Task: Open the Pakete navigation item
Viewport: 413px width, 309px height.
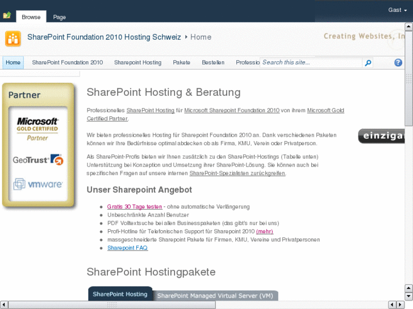Action: 181,62
